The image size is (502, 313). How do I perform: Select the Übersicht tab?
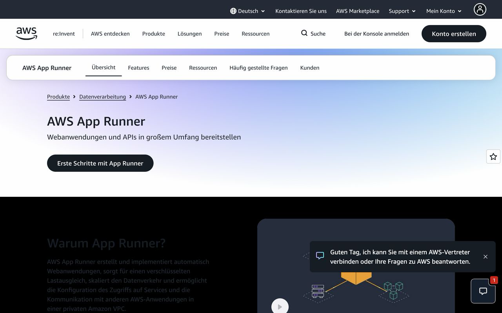(104, 67)
